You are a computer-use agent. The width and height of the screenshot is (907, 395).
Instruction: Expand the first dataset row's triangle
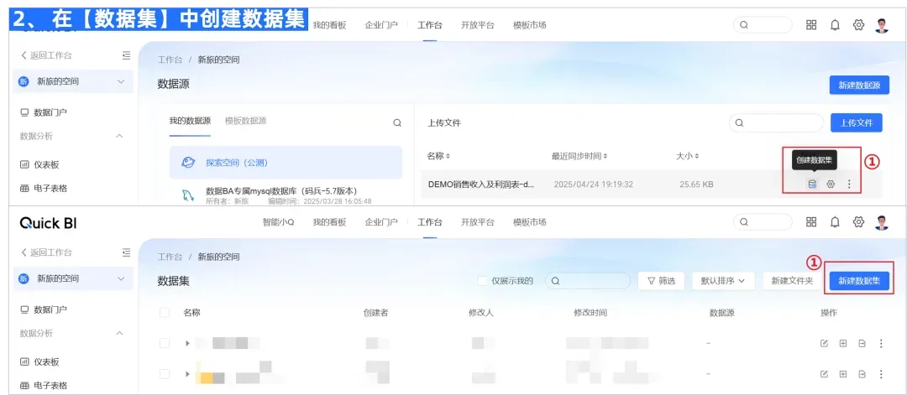[187, 343]
